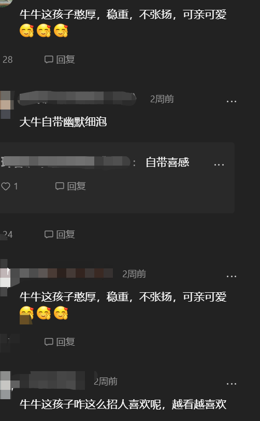Open blurred username above 大牛自带幽默细泡

point(77,99)
